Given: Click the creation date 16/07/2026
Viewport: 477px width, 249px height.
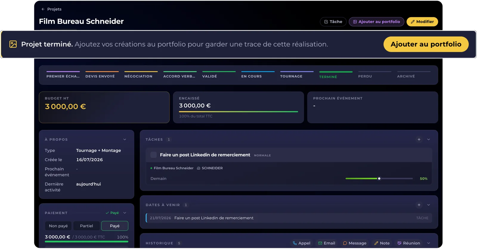Looking at the screenshot, I should pos(89,160).
